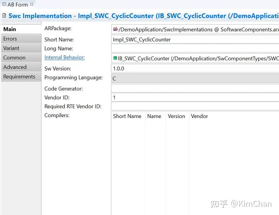Screen dimensions: 279x215
Task: Click the Swc Implementation header icon
Action: [x=4, y=16]
